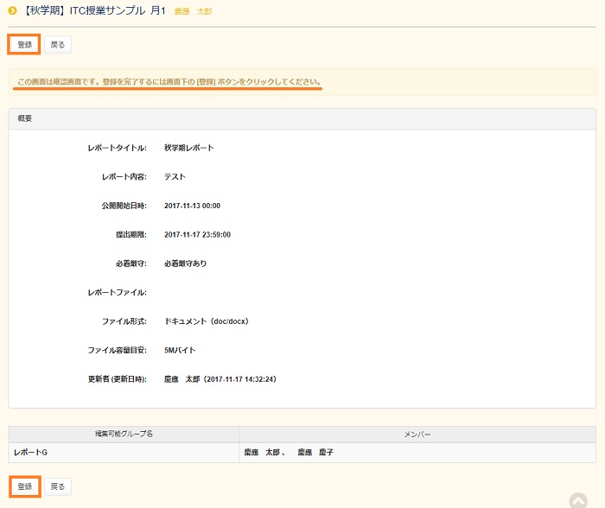Click the 提出期限 value 2017-11-17 23:59:00
The width and height of the screenshot is (605, 508).
pyautogui.click(x=197, y=234)
